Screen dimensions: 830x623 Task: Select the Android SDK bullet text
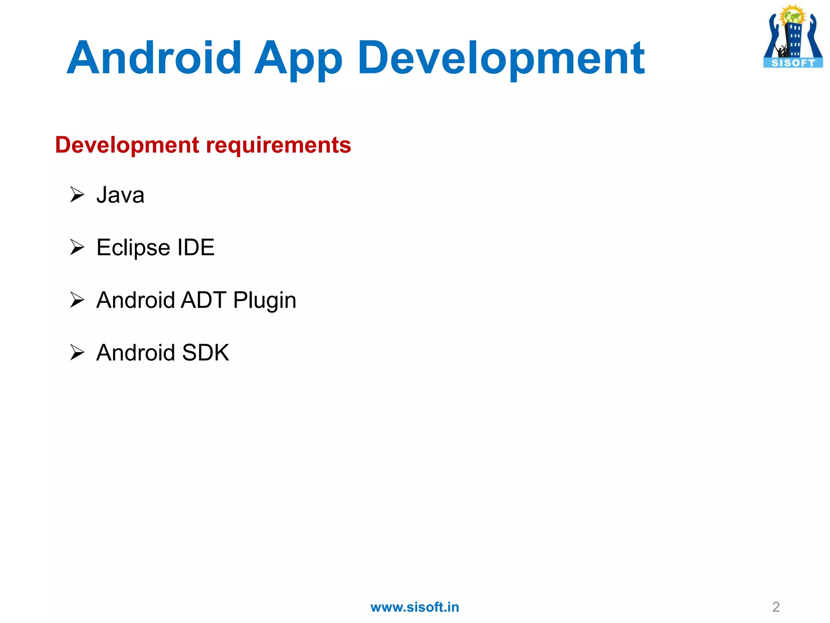(x=163, y=352)
